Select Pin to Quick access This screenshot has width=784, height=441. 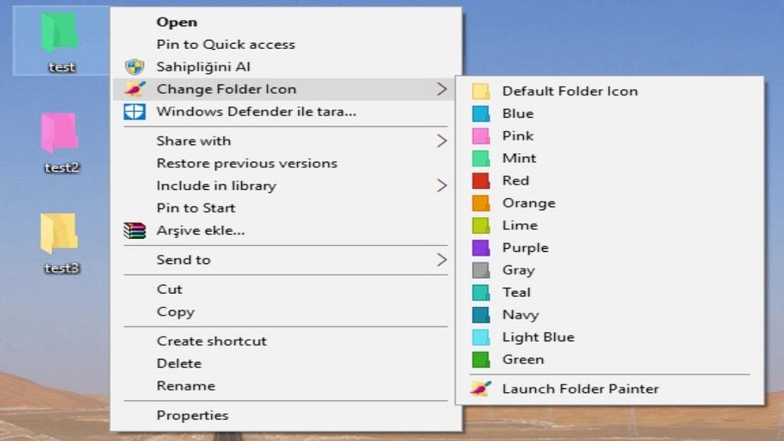225,44
